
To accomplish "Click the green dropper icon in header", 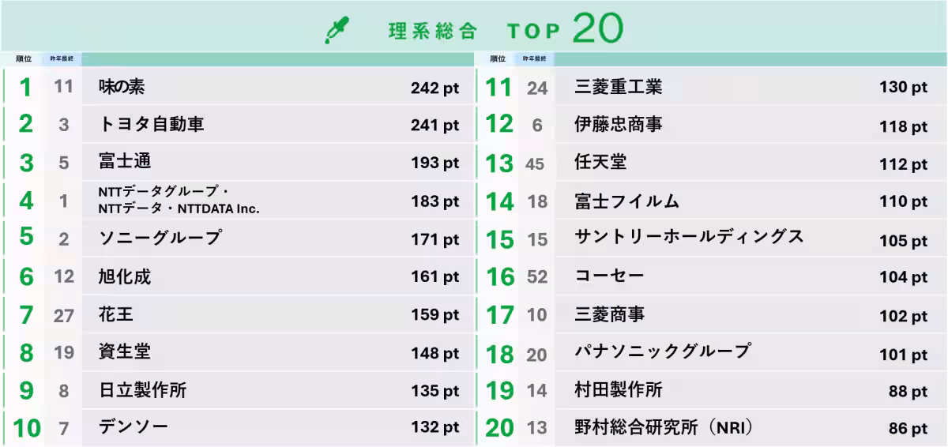I will coord(337,30).
